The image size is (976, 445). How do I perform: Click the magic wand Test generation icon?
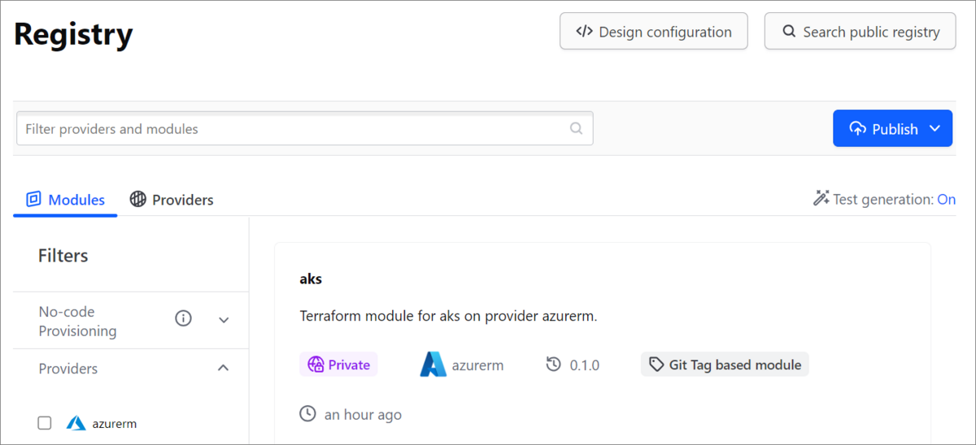pos(821,198)
